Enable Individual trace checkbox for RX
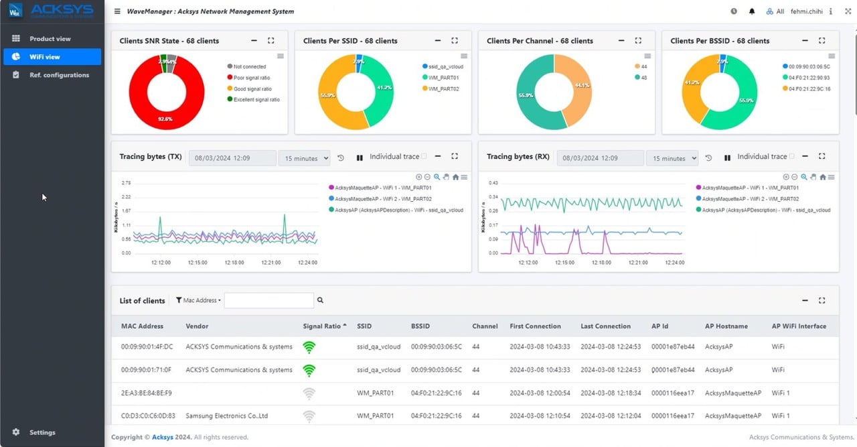The image size is (857, 447). (x=792, y=157)
